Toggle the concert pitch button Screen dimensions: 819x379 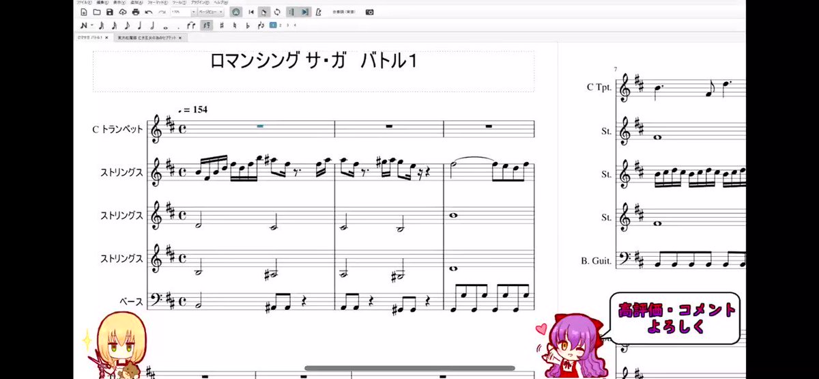343,12
